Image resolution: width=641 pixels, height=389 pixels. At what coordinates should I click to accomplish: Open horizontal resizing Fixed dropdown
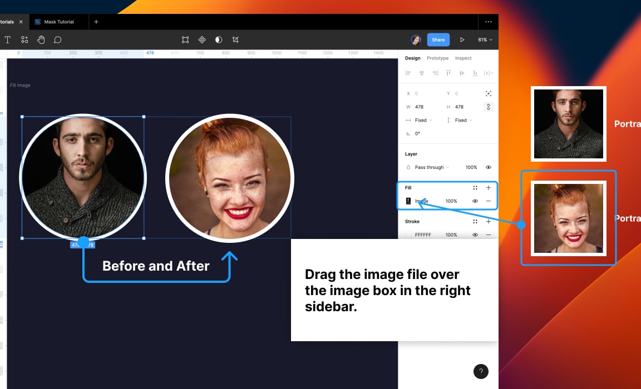coord(423,121)
